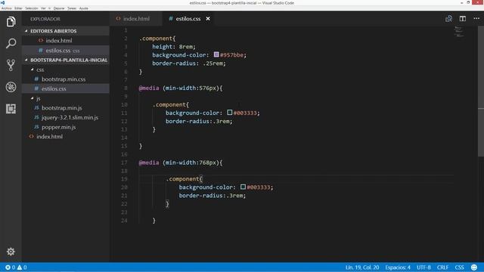Screen dimensions: 484x272
Task: Open the Manage gear menu
Action: click(x=11, y=252)
